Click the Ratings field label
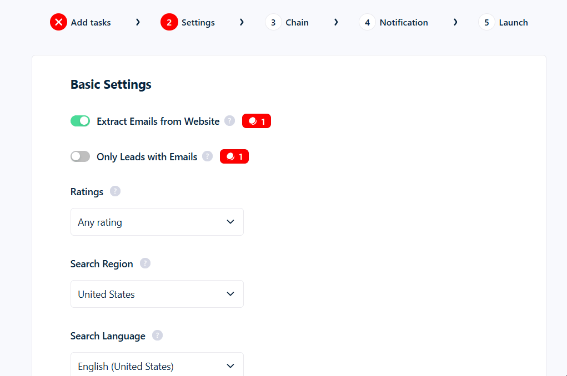 click(x=87, y=192)
